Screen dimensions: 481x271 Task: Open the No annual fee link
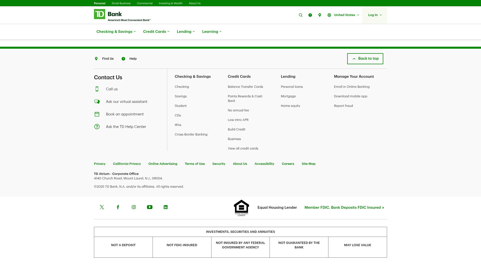point(238,110)
